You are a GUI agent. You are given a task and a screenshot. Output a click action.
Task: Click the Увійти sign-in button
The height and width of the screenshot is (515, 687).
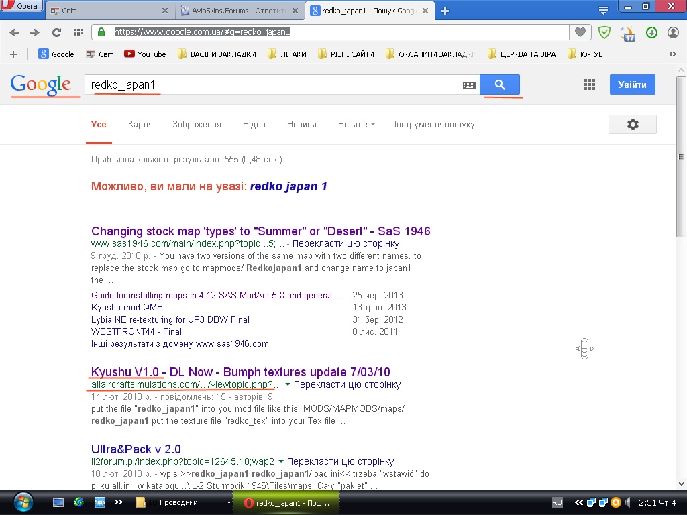632,84
